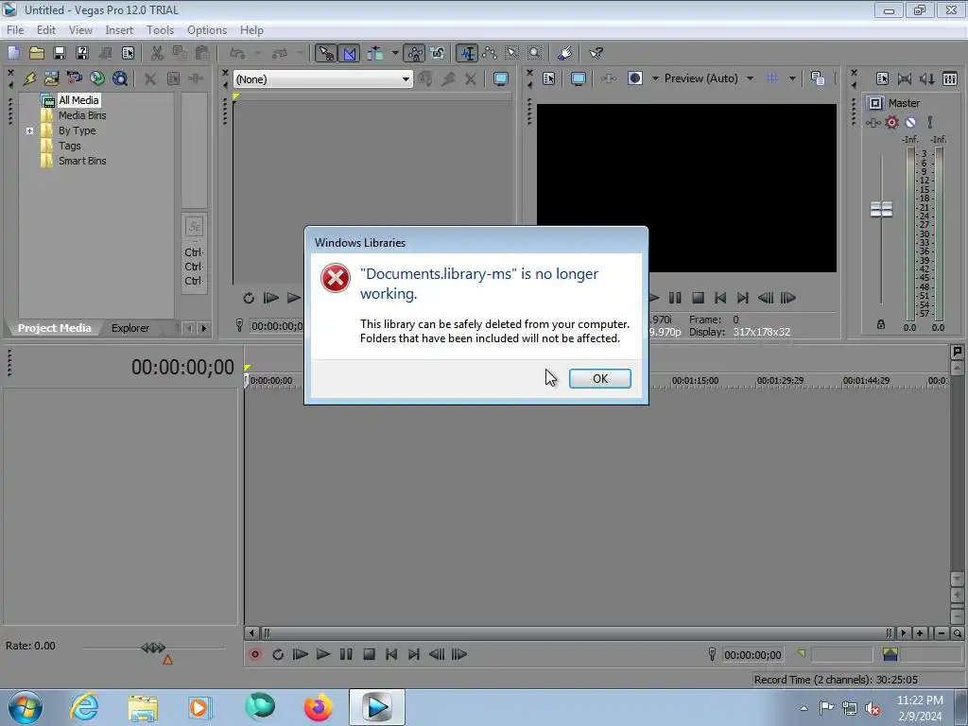Open a project with the folder icon
Screen dimensions: 968x726
(37, 53)
